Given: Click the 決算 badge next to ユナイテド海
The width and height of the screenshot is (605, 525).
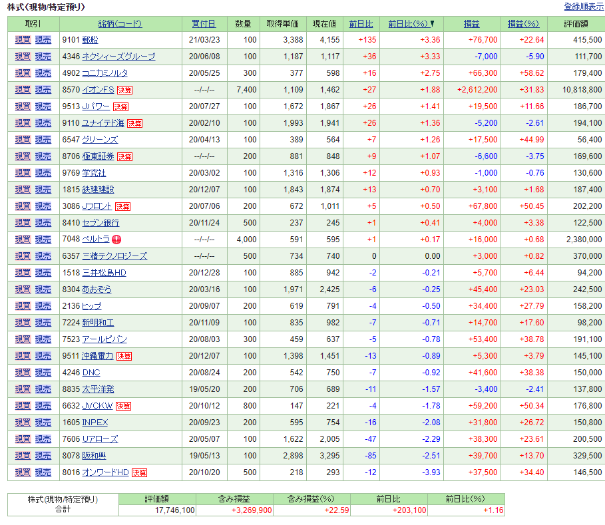Looking at the screenshot, I should click(x=134, y=124).
